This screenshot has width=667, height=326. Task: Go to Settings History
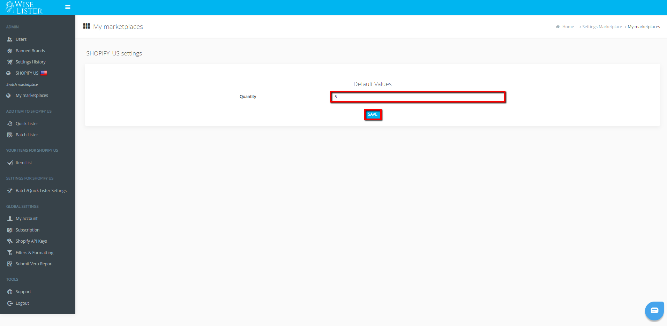click(x=31, y=62)
